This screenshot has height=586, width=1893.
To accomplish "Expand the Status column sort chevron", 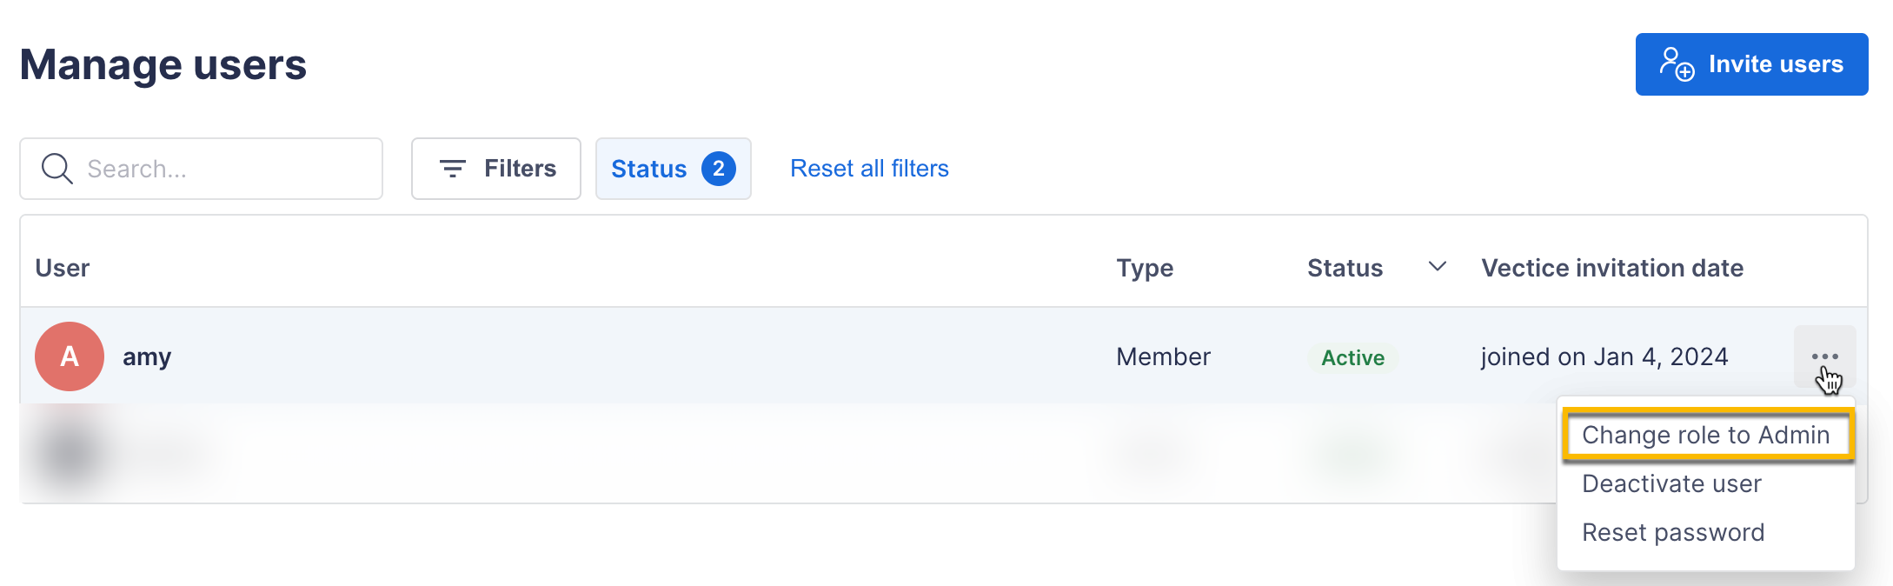I will click(1438, 267).
